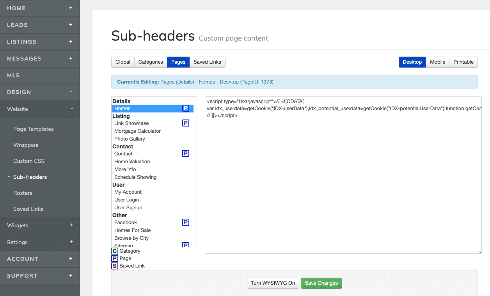Select User Signup page
Screen dimensions: 490x296
tap(128, 208)
